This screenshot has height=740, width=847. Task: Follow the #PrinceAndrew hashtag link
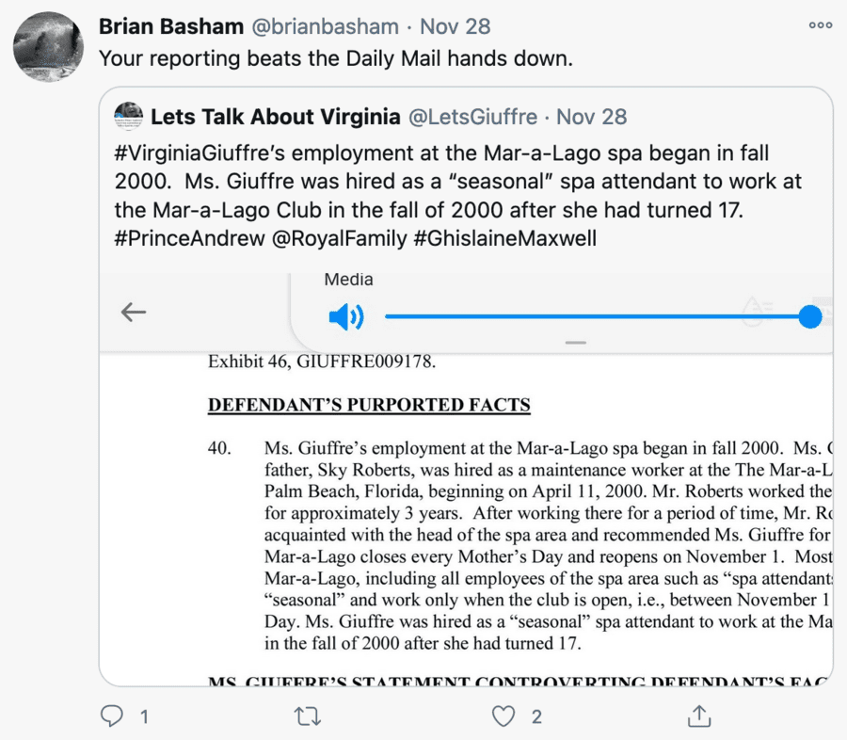click(x=189, y=238)
